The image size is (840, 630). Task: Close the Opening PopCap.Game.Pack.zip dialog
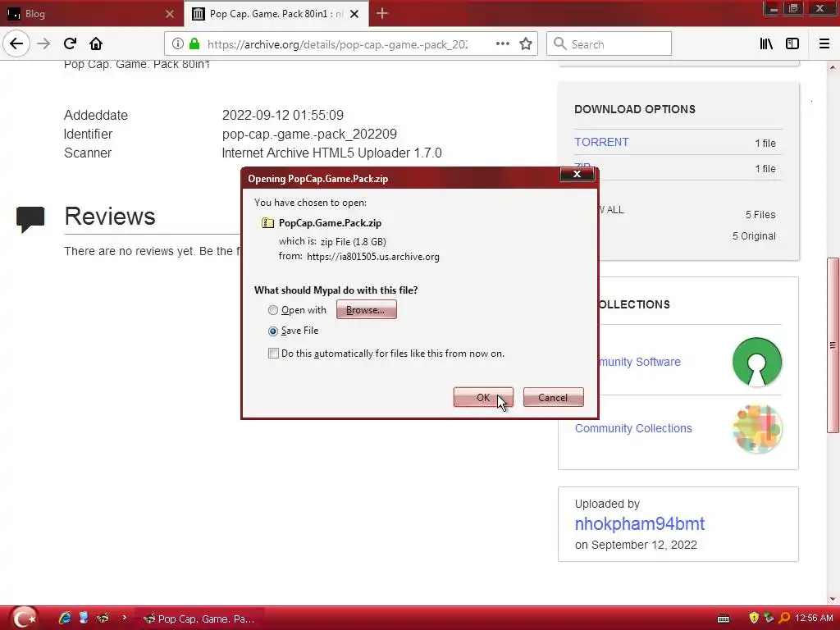click(577, 174)
